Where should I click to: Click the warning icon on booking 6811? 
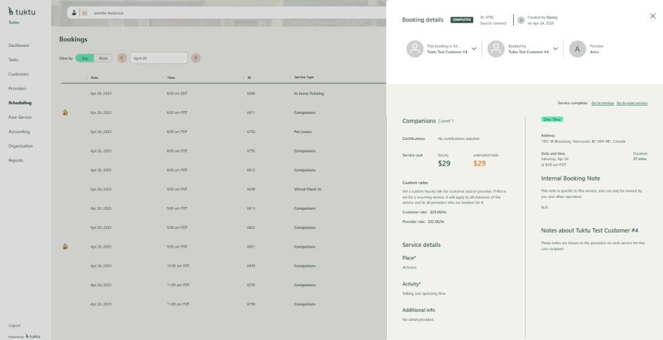coord(65,112)
